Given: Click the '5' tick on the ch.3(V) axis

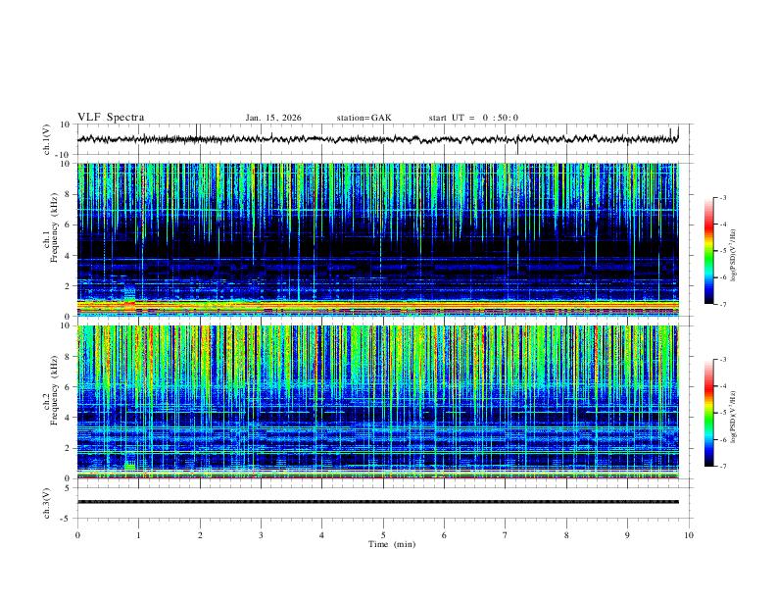Looking at the screenshot, I should point(68,487).
